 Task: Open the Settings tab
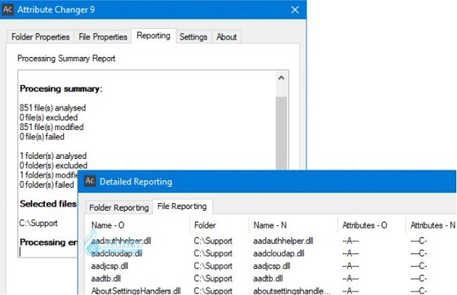click(x=193, y=37)
